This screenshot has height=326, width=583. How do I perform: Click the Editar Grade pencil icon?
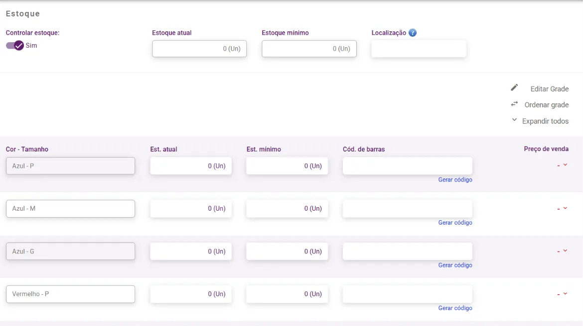(x=514, y=87)
